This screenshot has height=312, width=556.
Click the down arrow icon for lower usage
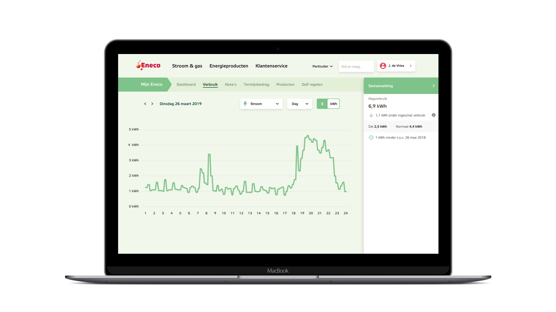click(x=371, y=115)
